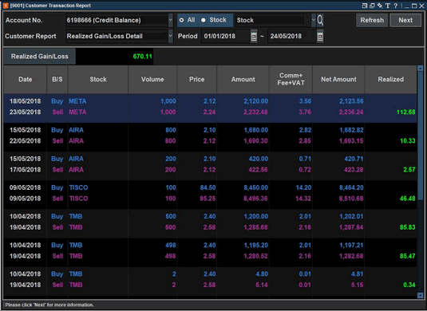Click TMB Sell net amount 5.15
The width and height of the screenshot is (427, 311).
[357, 285]
